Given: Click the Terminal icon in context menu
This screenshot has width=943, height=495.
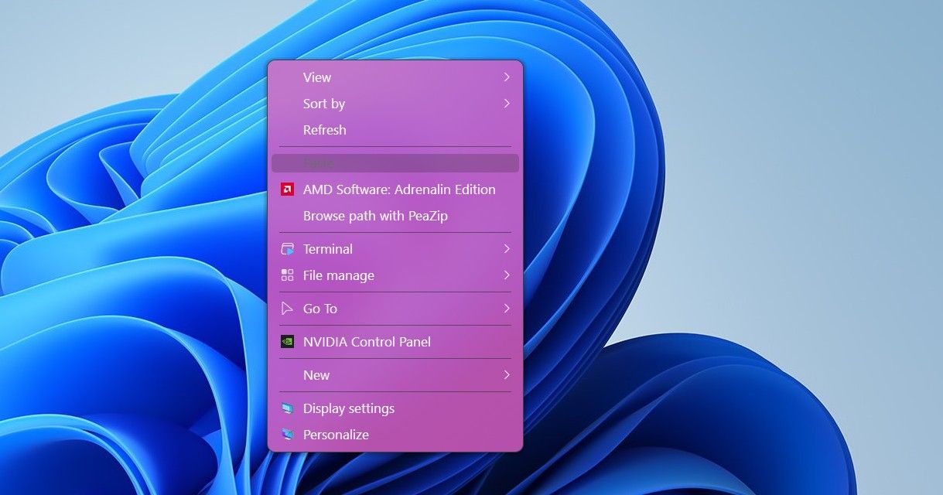Looking at the screenshot, I should (x=287, y=249).
